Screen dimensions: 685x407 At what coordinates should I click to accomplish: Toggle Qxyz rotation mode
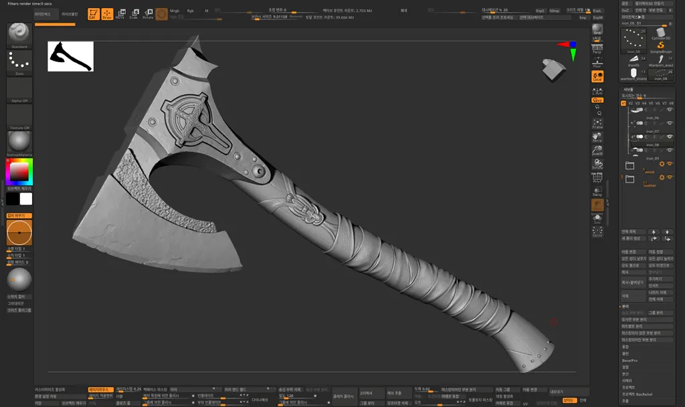tap(597, 100)
